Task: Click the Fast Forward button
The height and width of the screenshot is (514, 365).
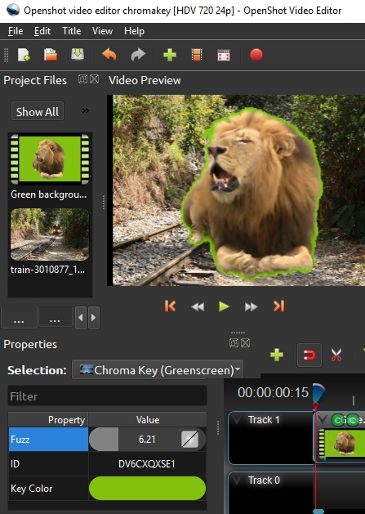Action: [251, 306]
